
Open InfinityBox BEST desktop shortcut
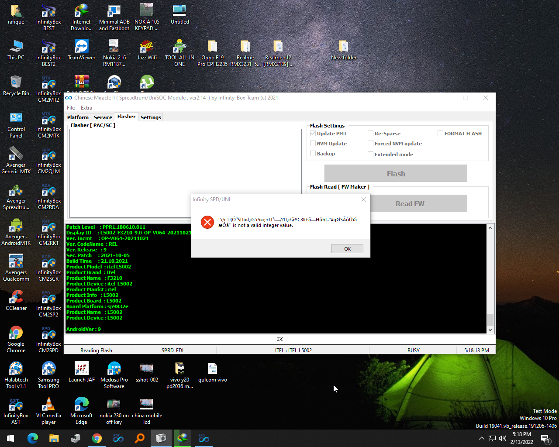pos(48,17)
